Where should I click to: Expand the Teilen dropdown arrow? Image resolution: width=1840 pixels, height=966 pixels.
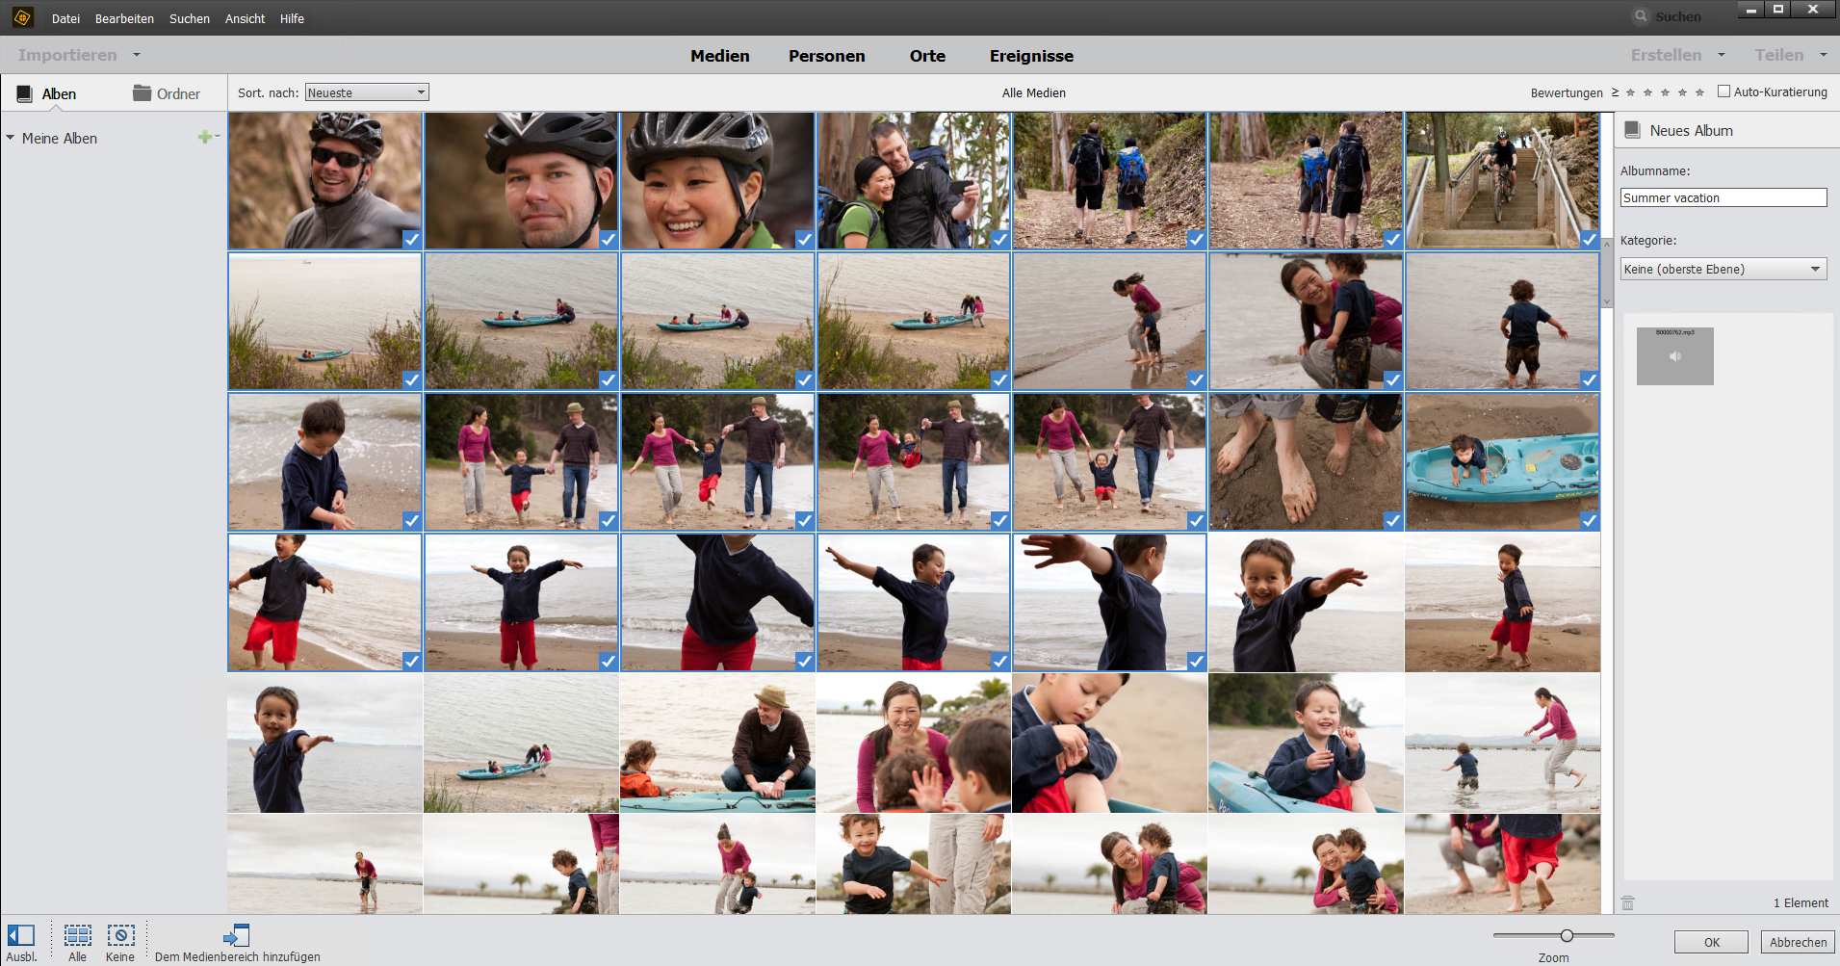1823,55
